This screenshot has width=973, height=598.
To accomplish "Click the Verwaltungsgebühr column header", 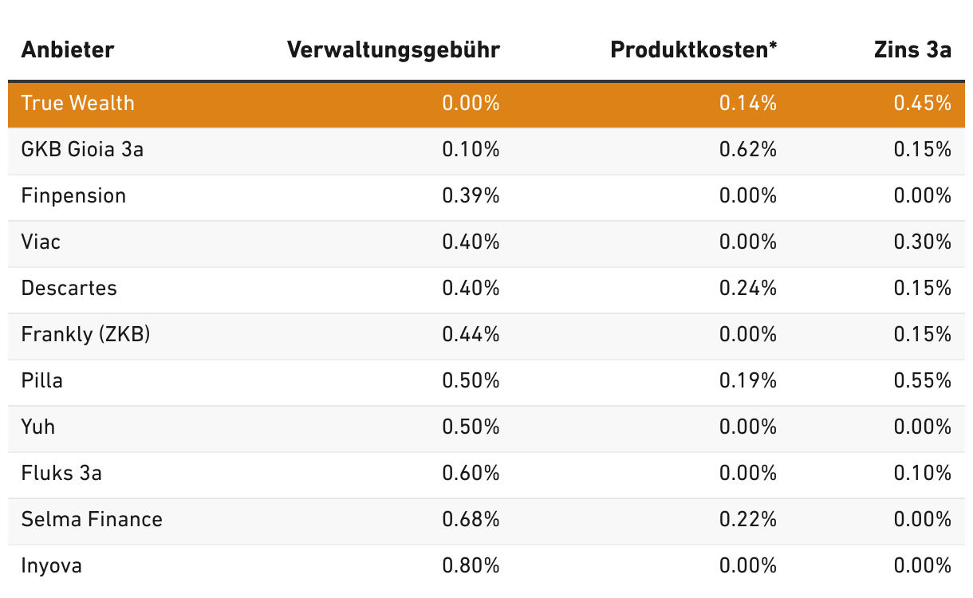I will (x=393, y=50).
